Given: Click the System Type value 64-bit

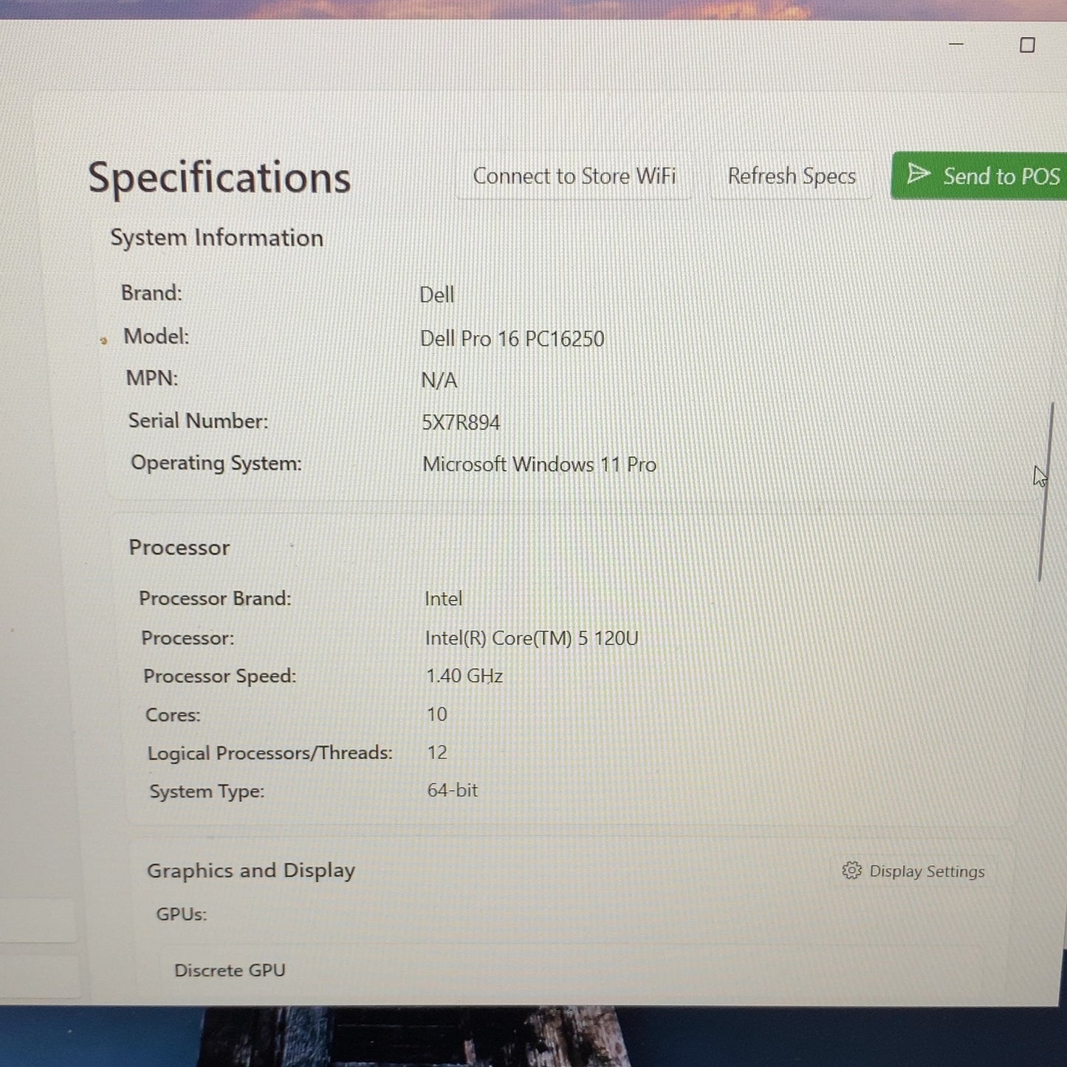Looking at the screenshot, I should click(453, 790).
